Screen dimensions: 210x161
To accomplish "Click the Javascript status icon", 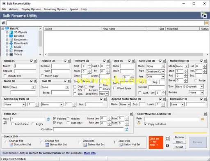I will coord(121,145).
